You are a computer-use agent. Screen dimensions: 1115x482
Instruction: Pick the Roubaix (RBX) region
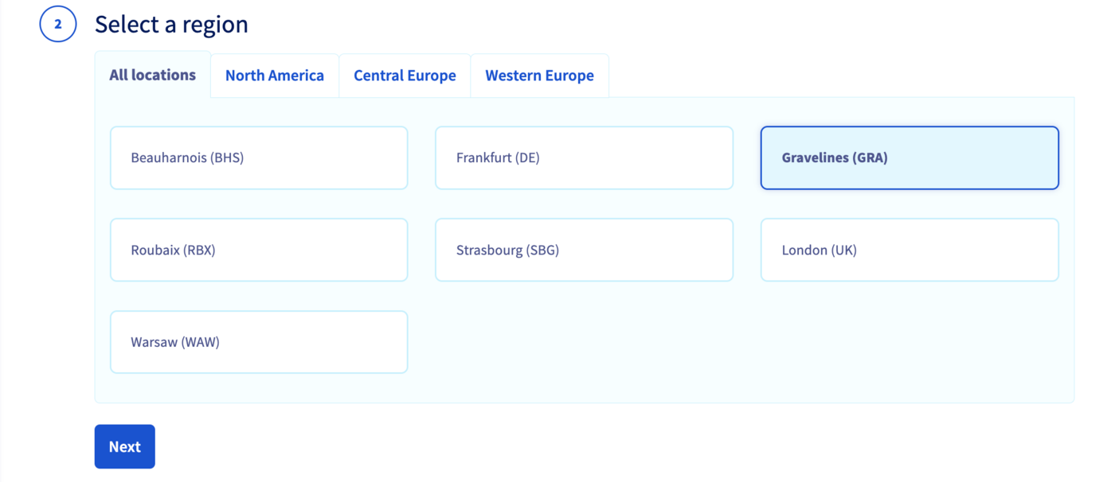point(259,251)
